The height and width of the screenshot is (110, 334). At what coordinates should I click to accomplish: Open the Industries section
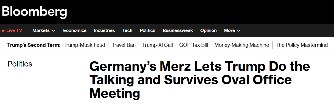click(104, 31)
